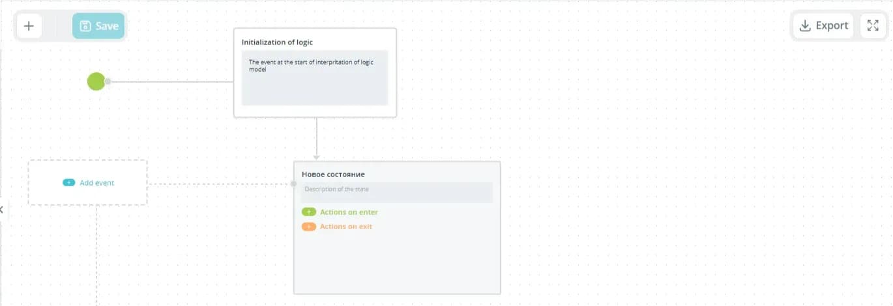This screenshot has width=893, height=306.
Task: Click the plus icon in top toolbar
Action: (x=29, y=26)
